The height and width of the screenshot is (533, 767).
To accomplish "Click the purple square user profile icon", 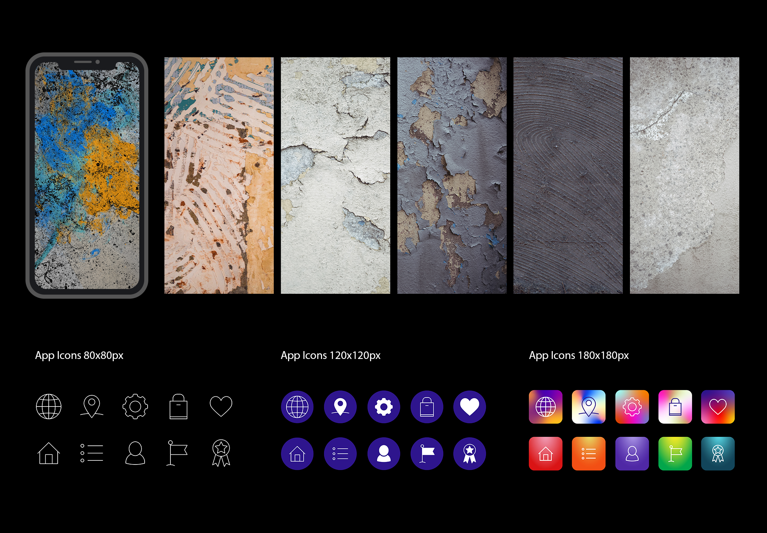I will click(x=632, y=453).
